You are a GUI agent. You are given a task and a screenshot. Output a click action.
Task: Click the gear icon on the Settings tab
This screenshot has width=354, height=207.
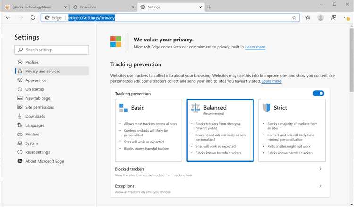(x=143, y=7)
